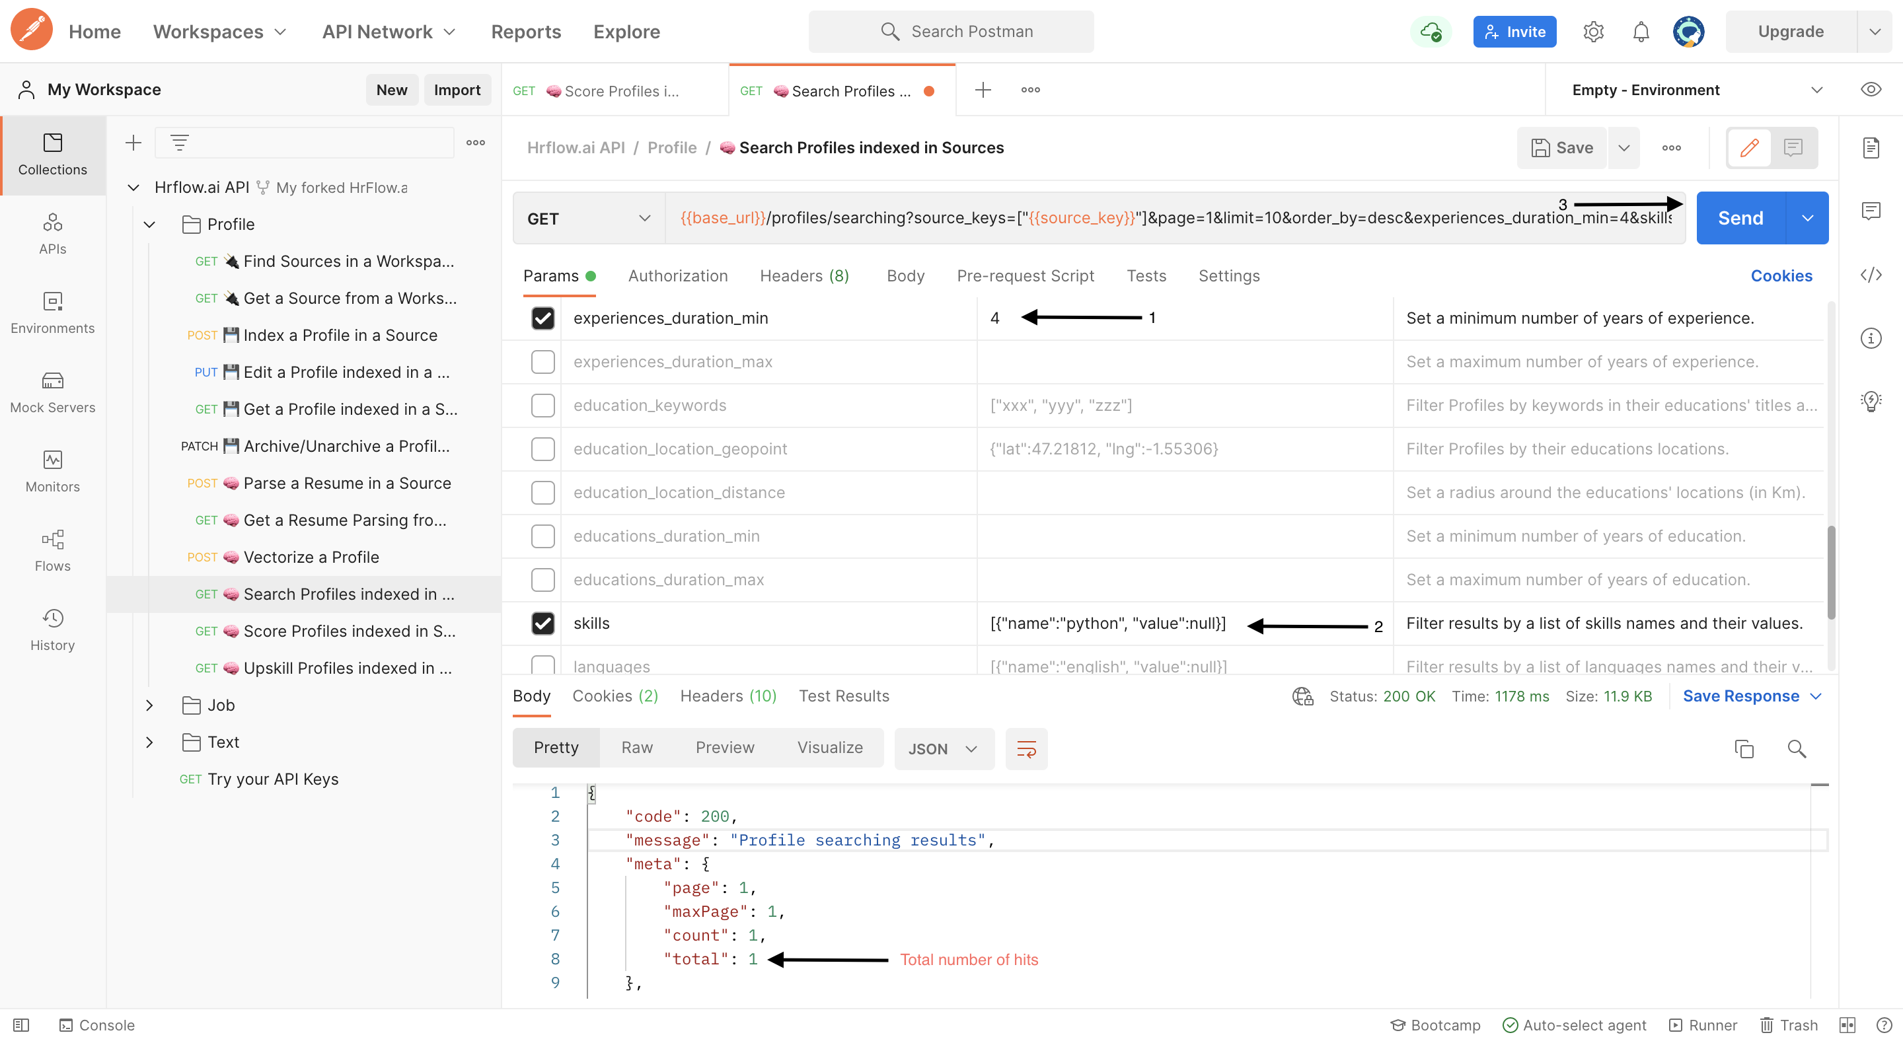The height and width of the screenshot is (1041, 1903).
Task: Open collections panel more options
Action: [476, 143]
